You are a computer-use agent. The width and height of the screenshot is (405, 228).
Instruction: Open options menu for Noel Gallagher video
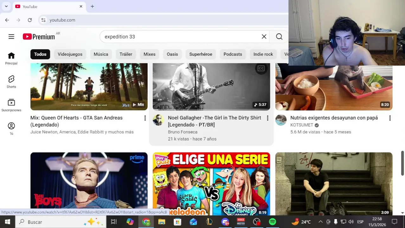pyautogui.click(x=267, y=118)
